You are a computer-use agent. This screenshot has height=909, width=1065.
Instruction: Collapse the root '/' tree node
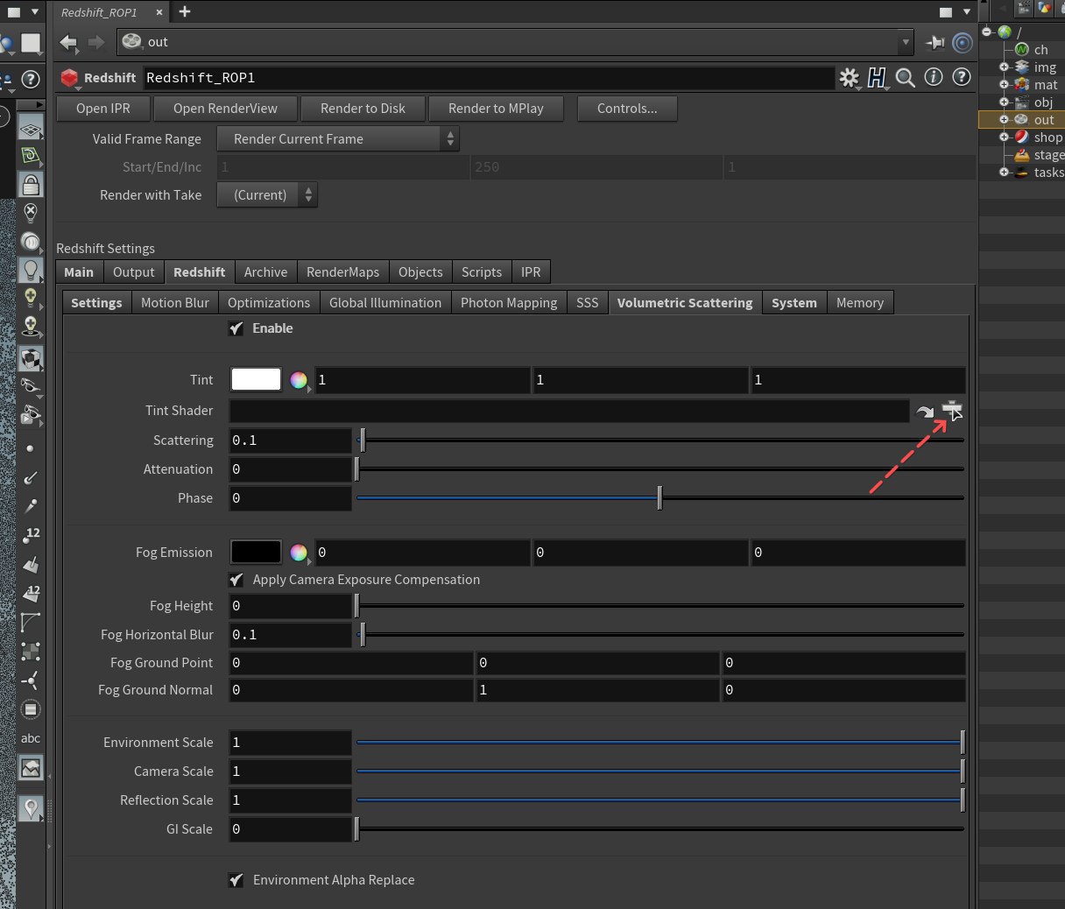987,32
